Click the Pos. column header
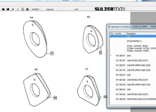The width and height of the screenshot is (156, 112). pyautogui.click(x=112, y=34)
